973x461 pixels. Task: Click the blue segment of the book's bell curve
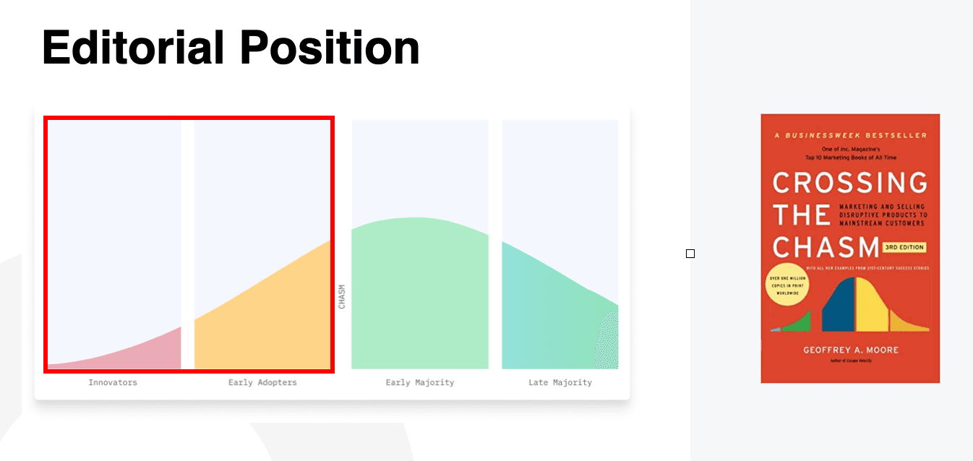click(x=839, y=307)
